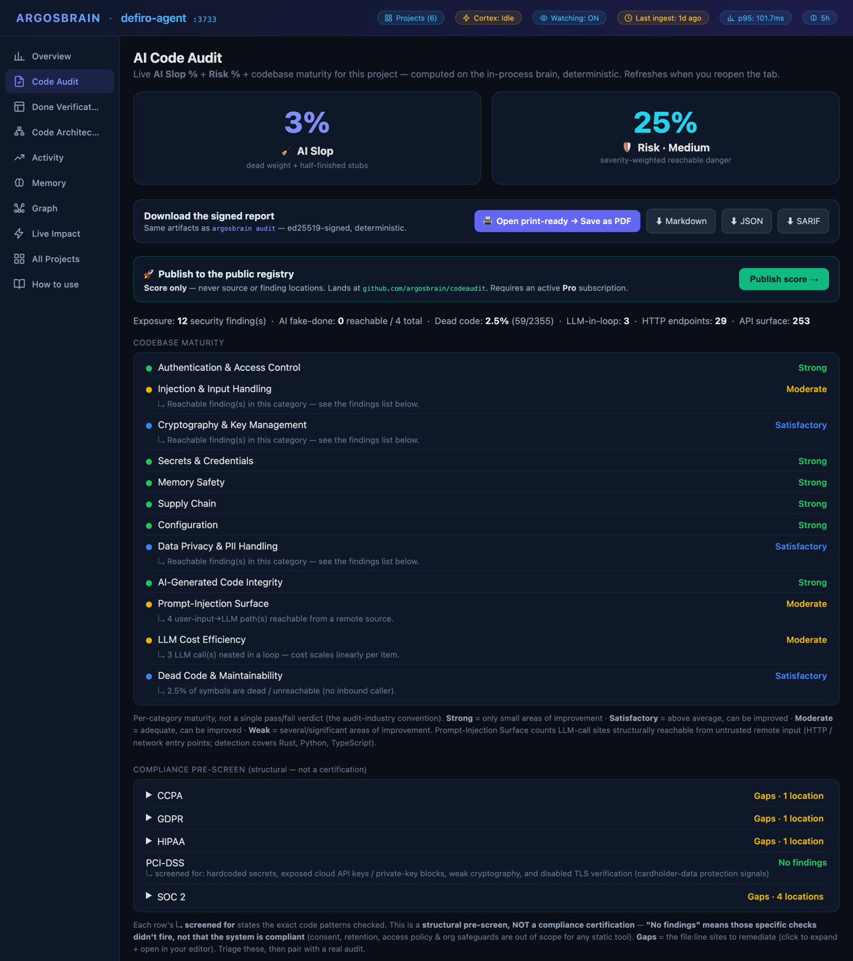Click the argosbrain audit code text
Screen dimensions: 853x961
[x=244, y=228]
